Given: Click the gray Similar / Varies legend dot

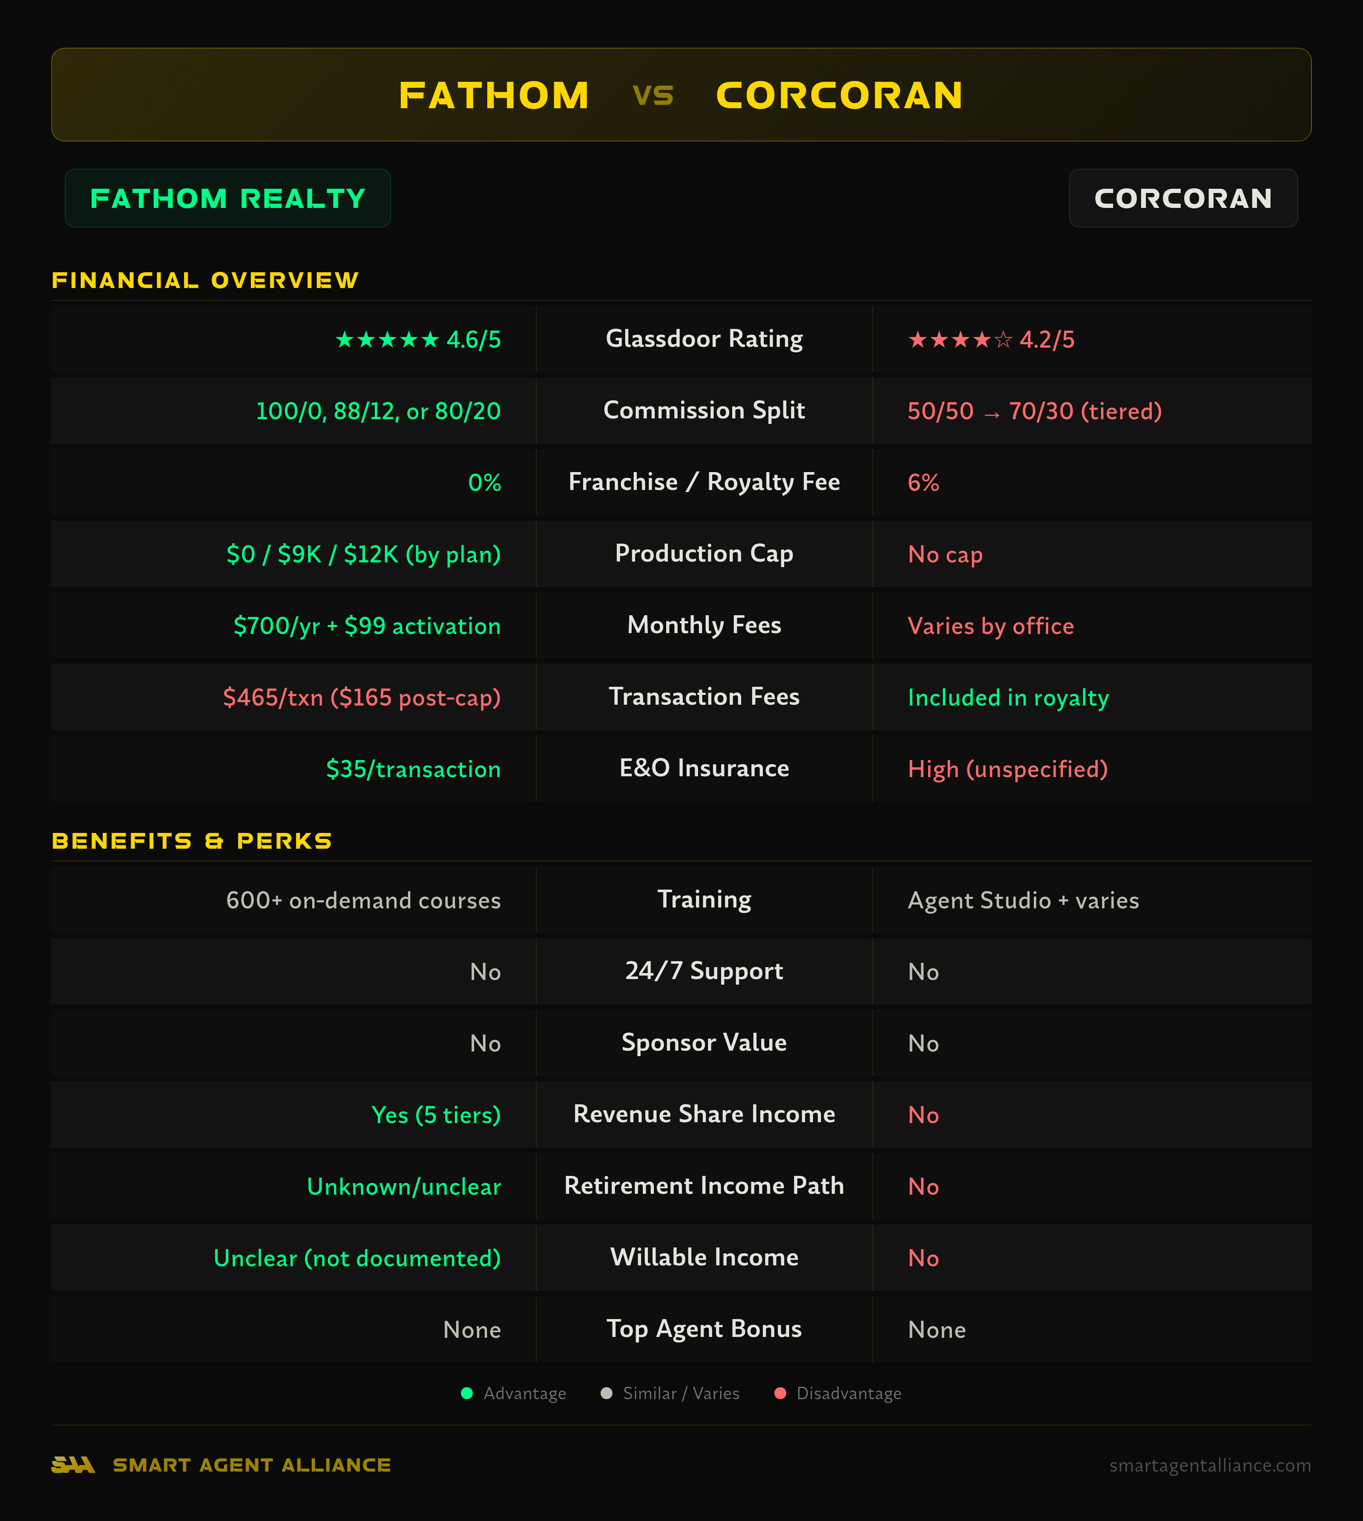Looking at the screenshot, I should click(x=607, y=1393).
